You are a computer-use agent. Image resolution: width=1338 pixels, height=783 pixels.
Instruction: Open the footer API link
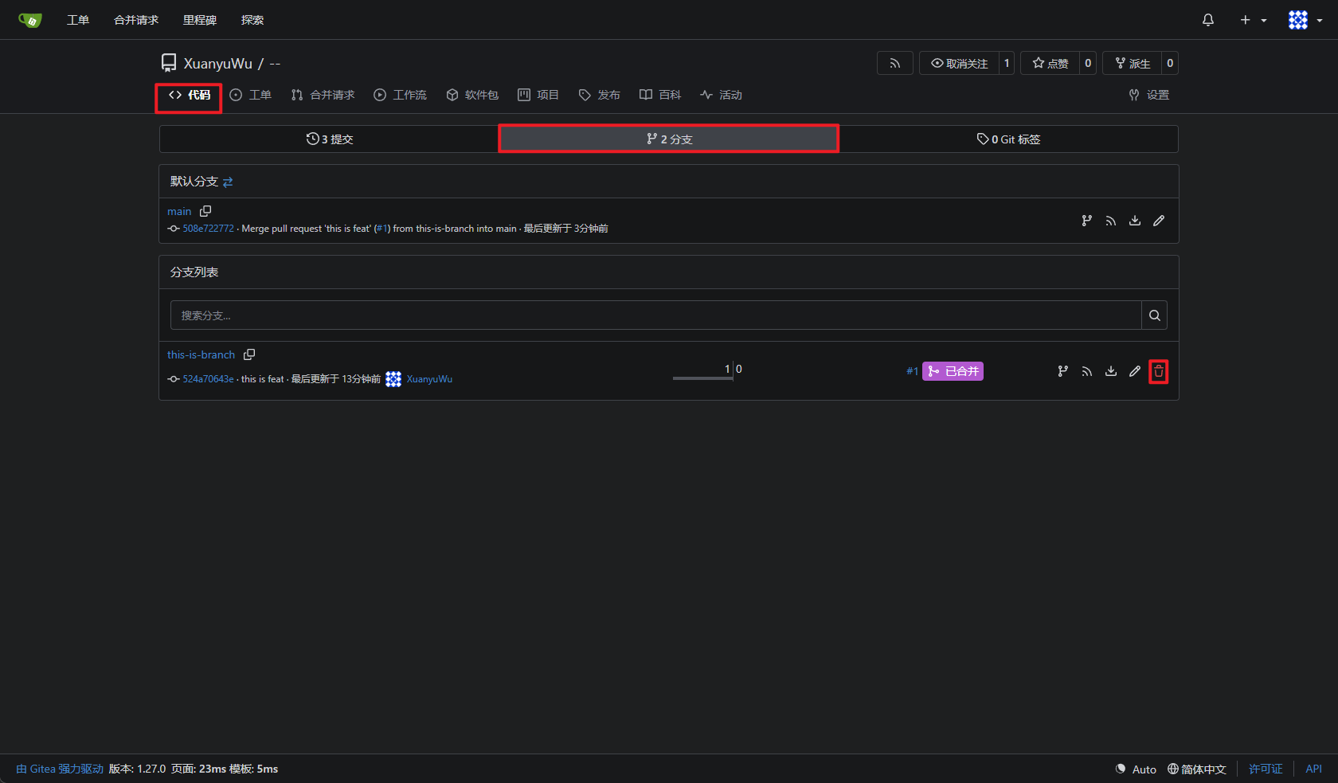1314,769
